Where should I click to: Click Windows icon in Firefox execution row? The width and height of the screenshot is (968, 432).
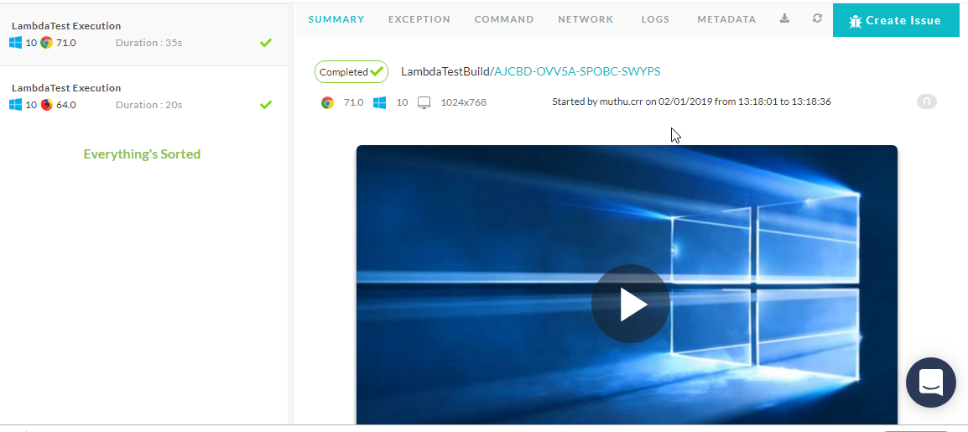pyautogui.click(x=15, y=104)
